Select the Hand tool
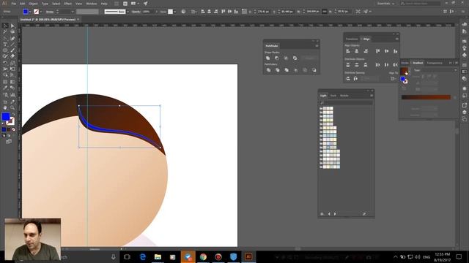Screen dimensions: 469x263 5,108
